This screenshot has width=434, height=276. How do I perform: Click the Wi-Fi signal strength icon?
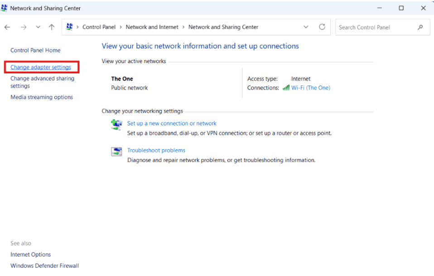click(286, 88)
